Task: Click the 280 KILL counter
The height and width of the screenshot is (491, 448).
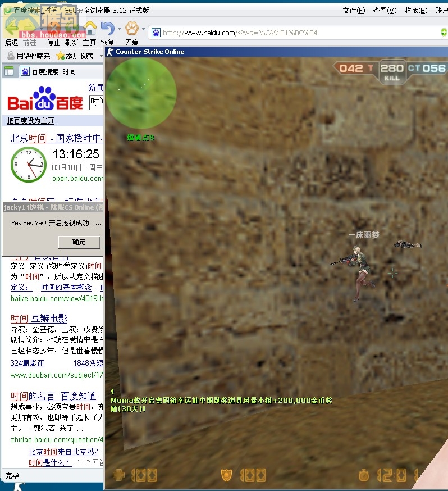Action: point(392,72)
